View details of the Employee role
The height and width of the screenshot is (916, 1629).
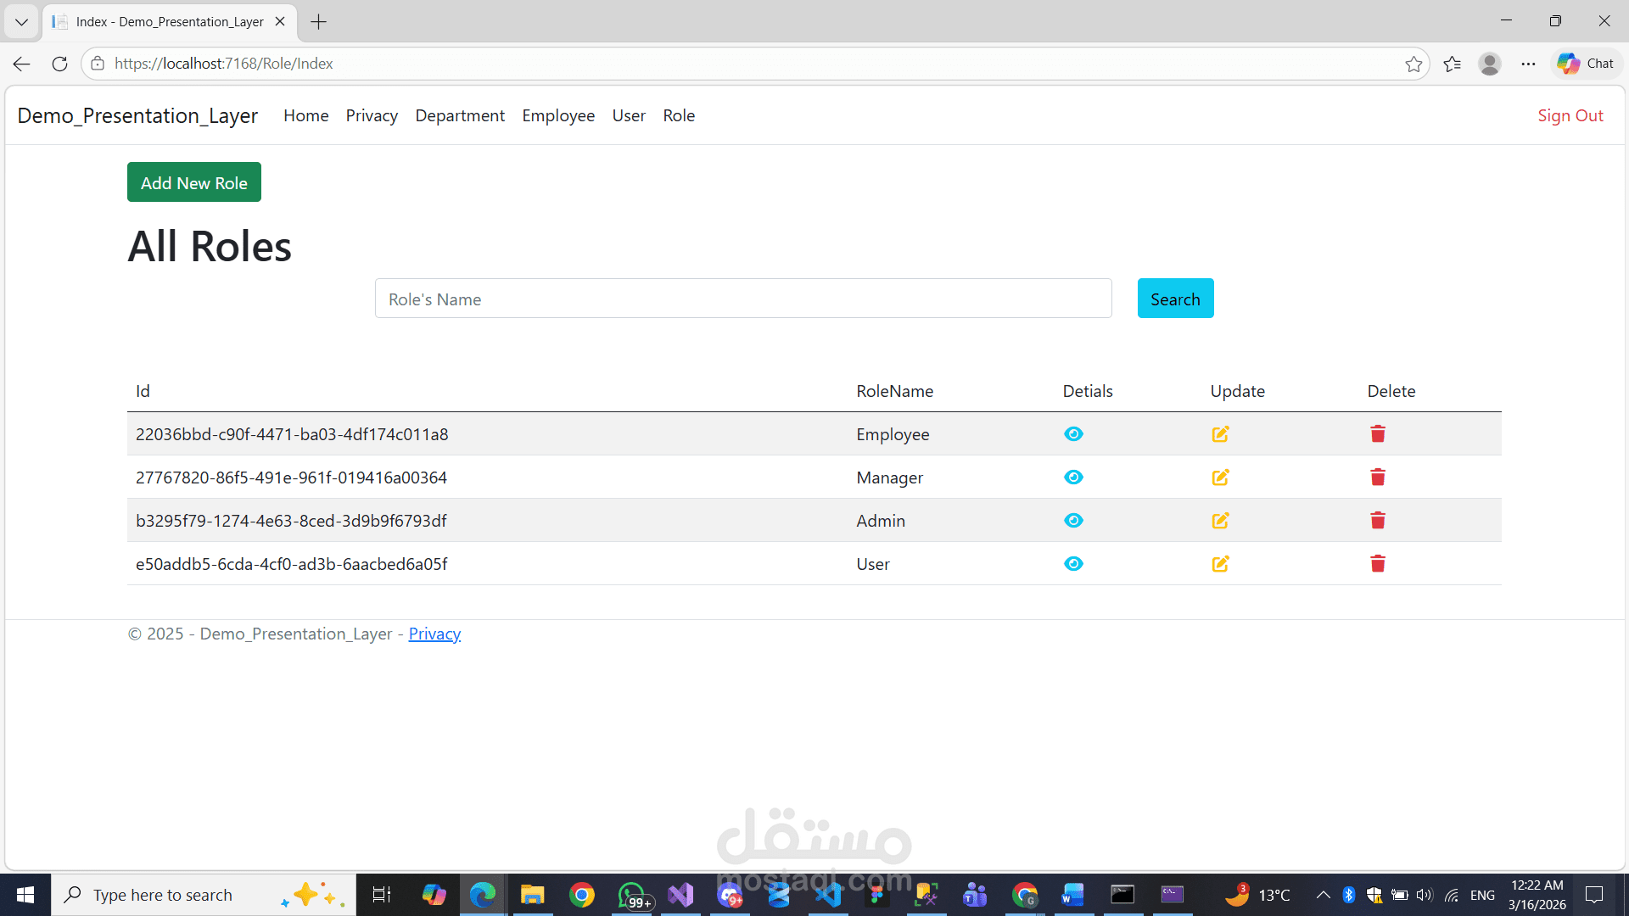pos(1073,434)
